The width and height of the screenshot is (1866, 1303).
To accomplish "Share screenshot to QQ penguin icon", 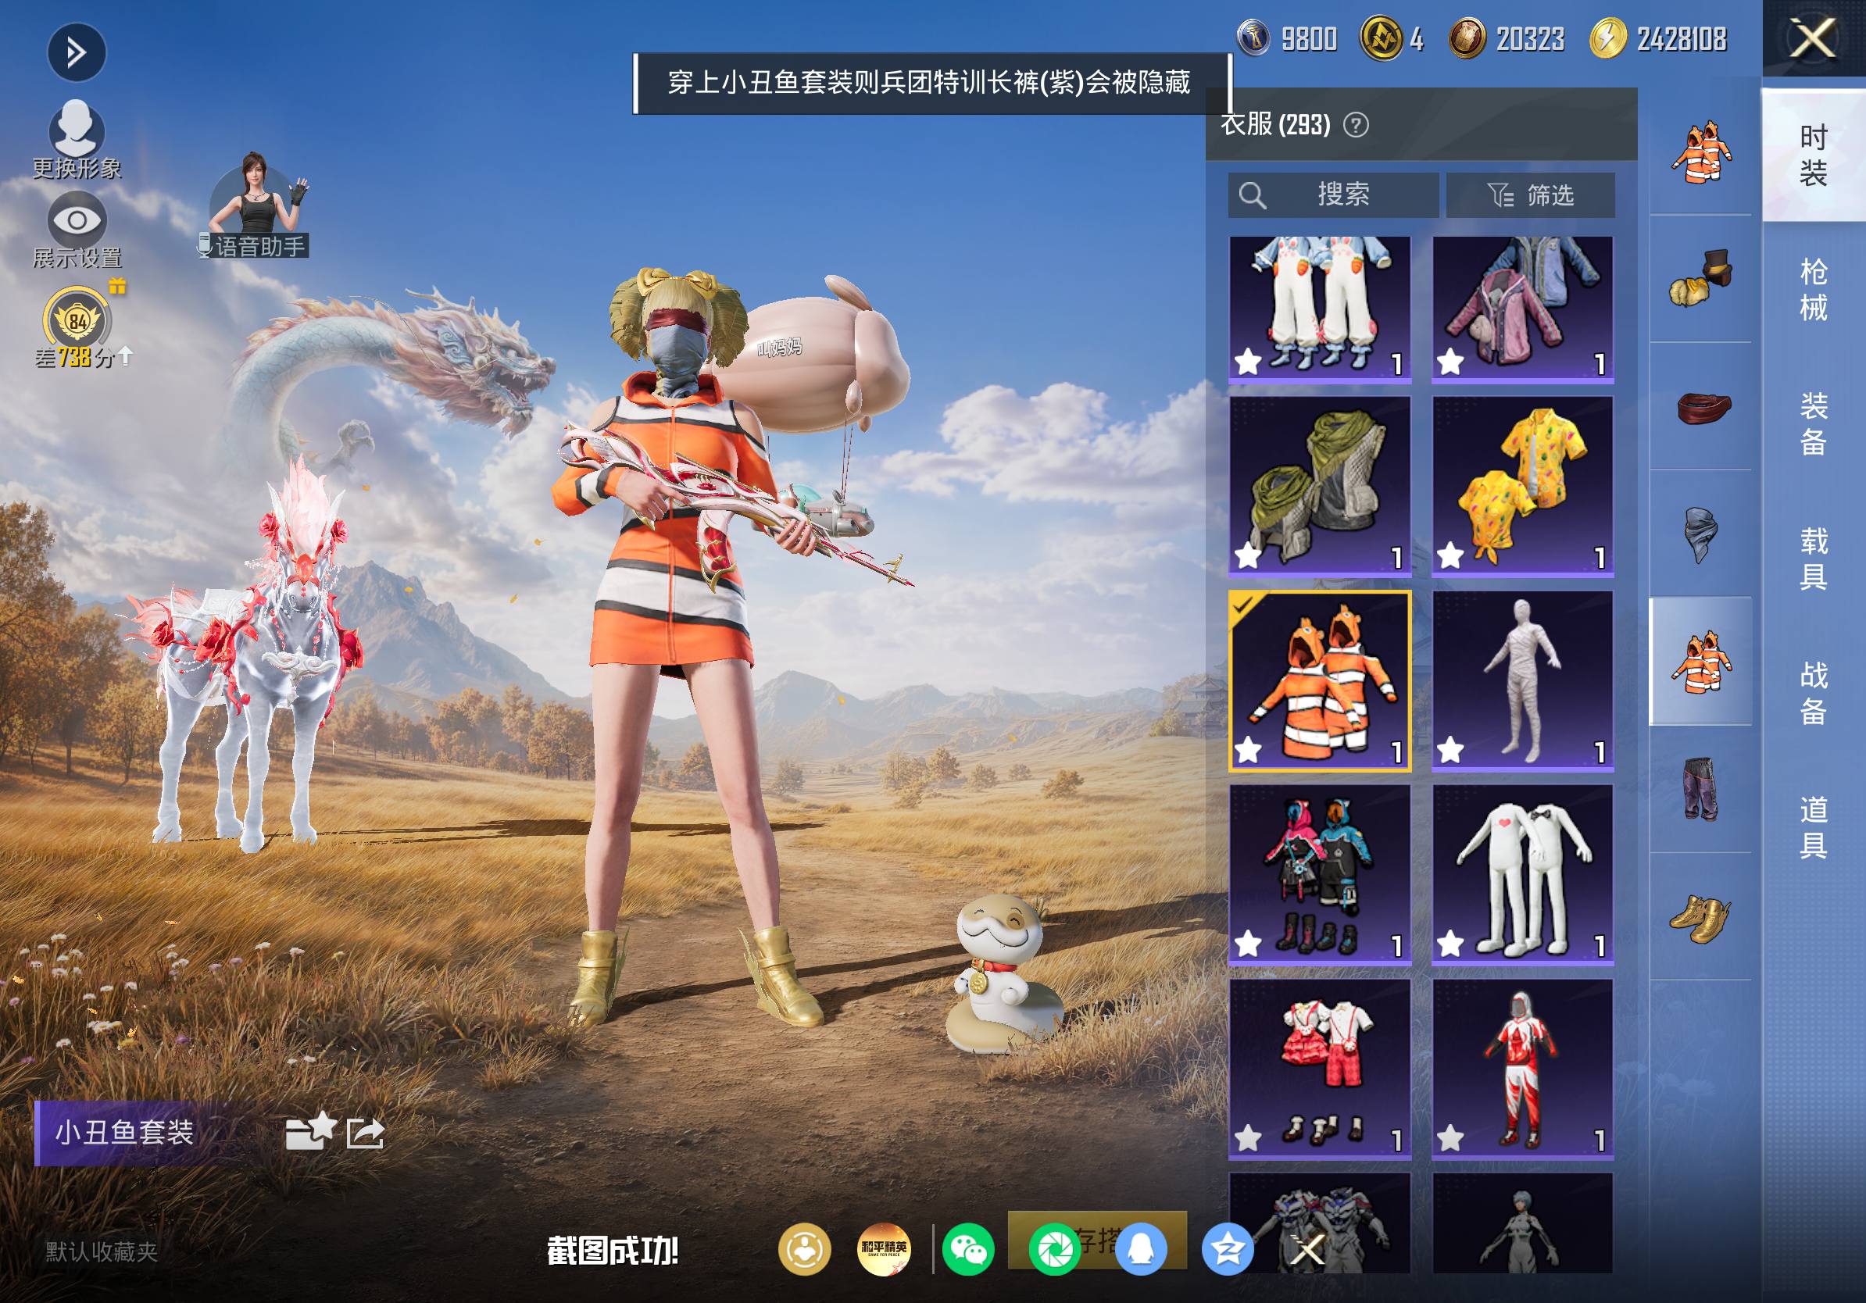I will [x=1141, y=1248].
